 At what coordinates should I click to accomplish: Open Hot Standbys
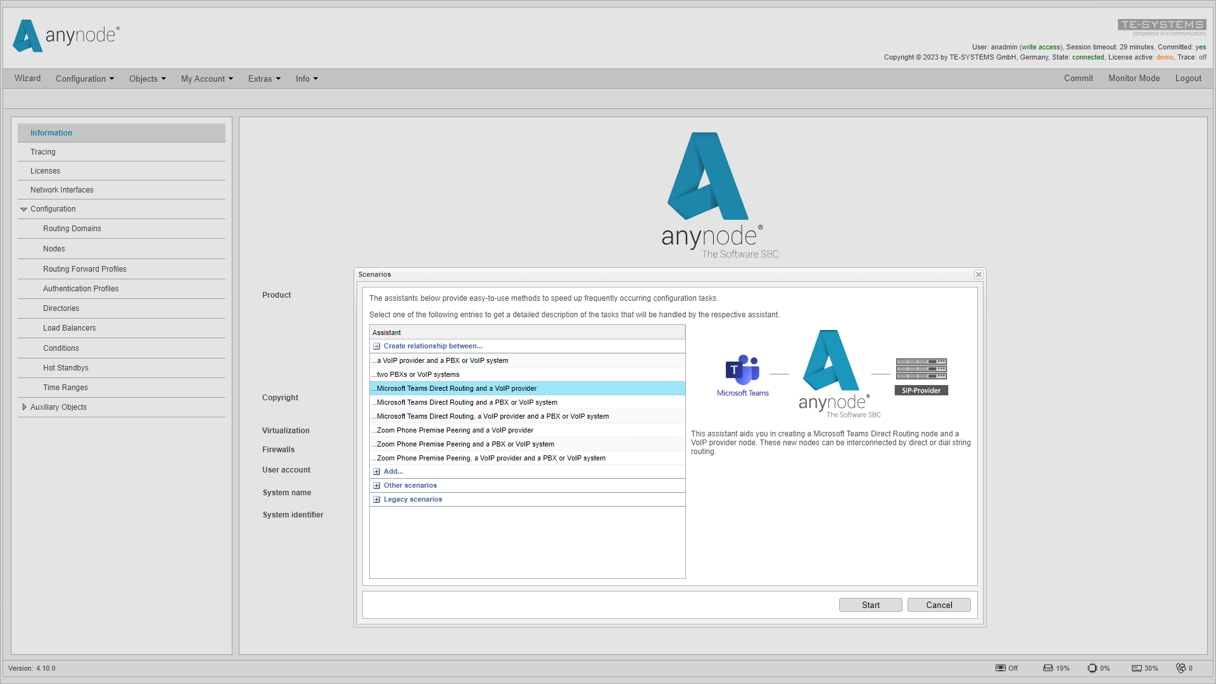[122, 368]
